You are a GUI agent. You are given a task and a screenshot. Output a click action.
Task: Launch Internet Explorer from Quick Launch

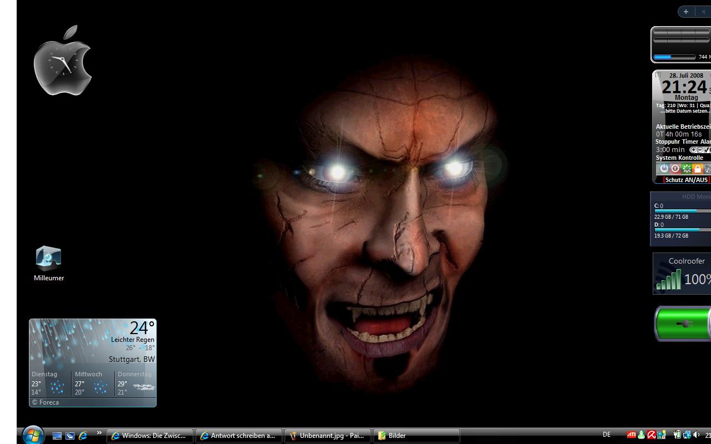83,436
